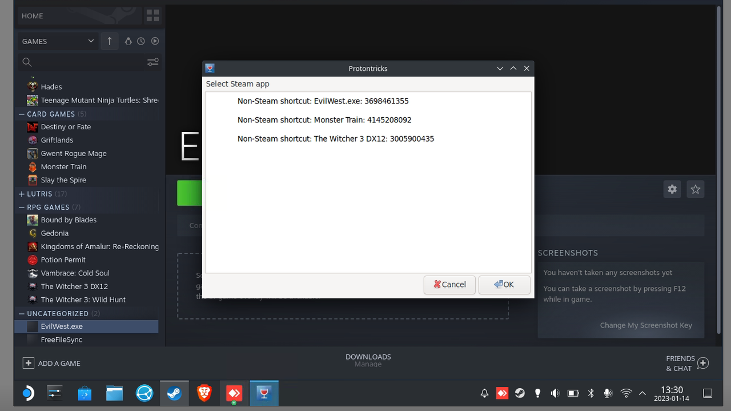Open Dolphin file manager from taskbar

point(115,393)
